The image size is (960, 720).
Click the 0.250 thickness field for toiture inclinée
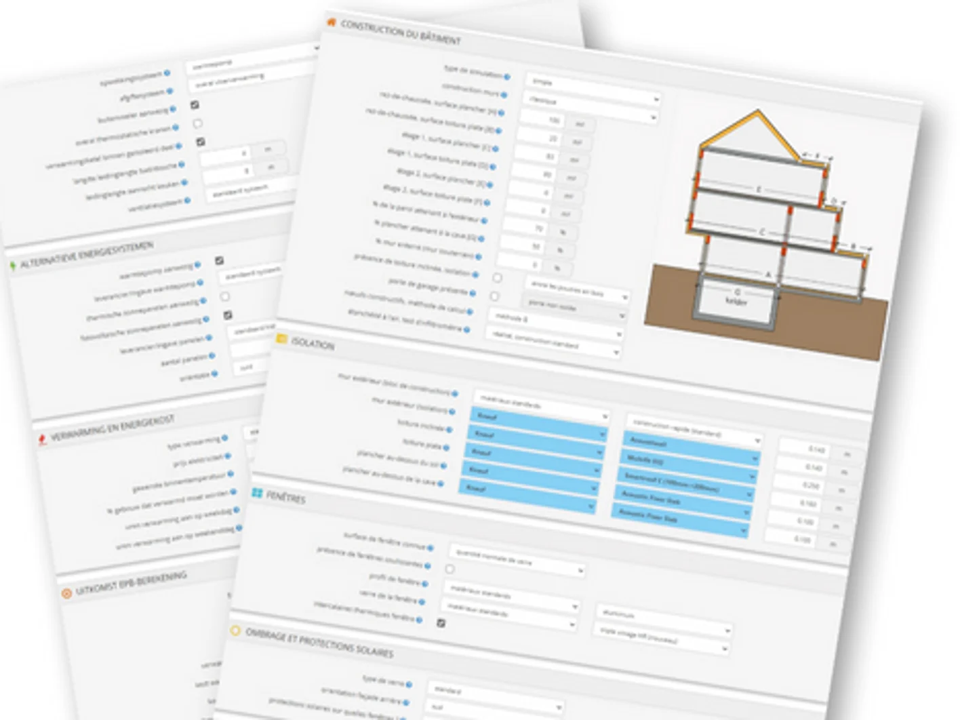pyautogui.click(x=798, y=484)
